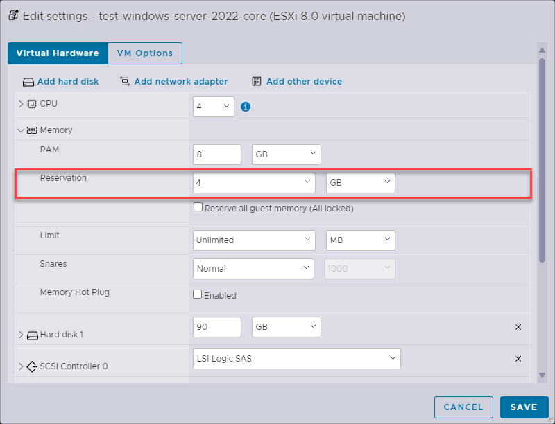The image size is (555, 424).
Task: Click the Memory section icon
Action: click(33, 130)
